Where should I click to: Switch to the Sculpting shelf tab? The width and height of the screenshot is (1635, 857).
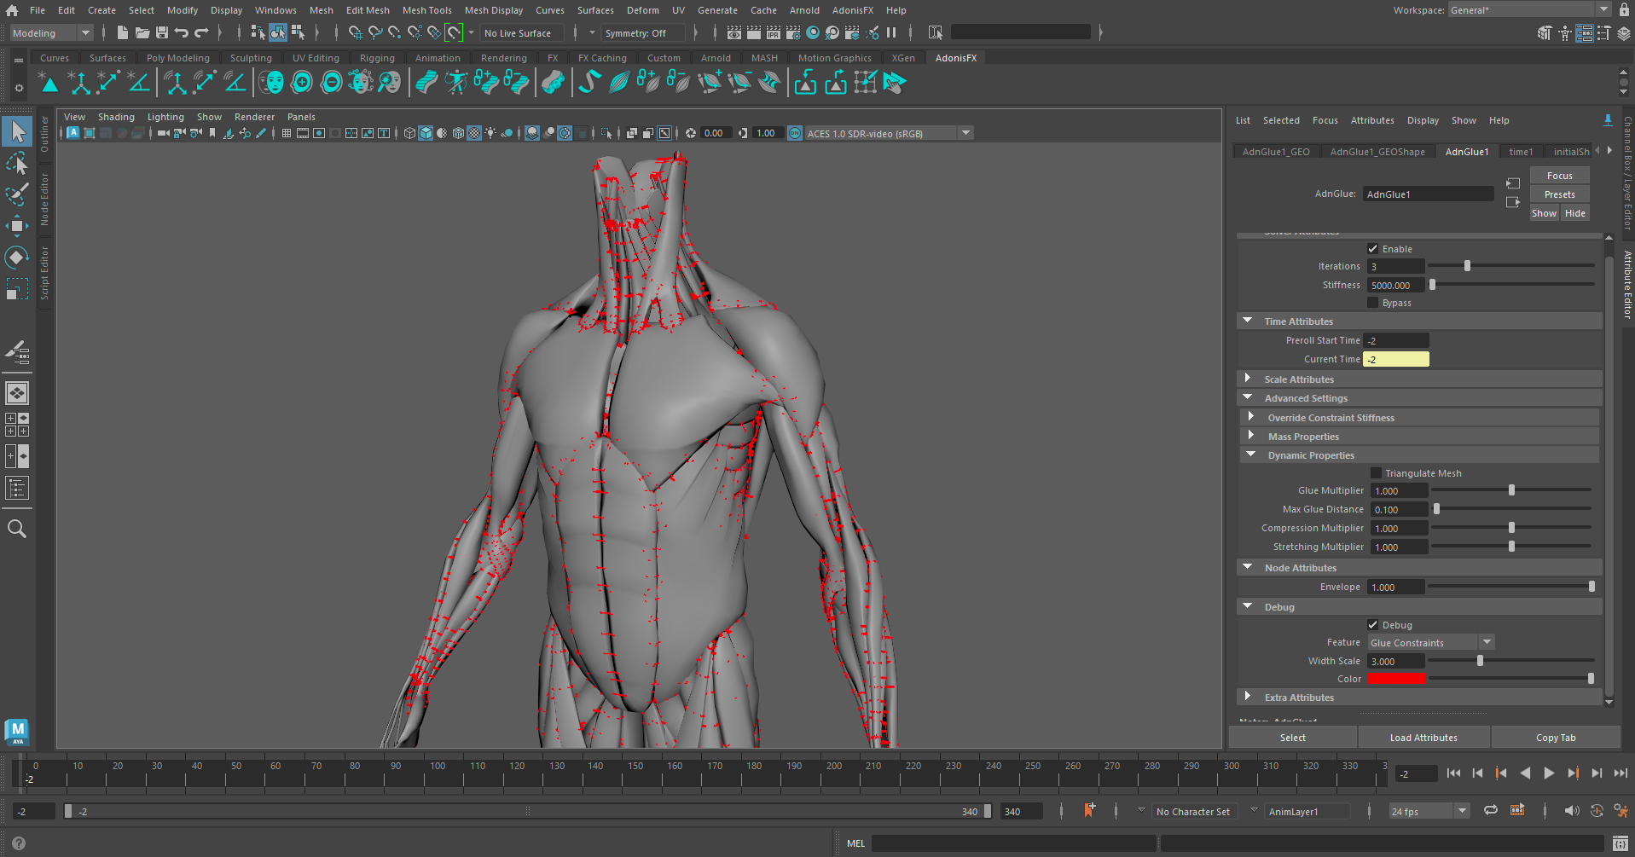[x=251, y=58]
